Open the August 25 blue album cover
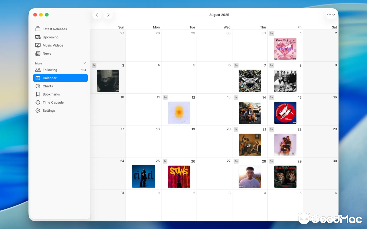 [144, 176]
